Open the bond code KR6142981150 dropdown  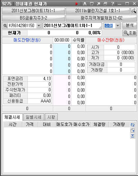[39, 26]
